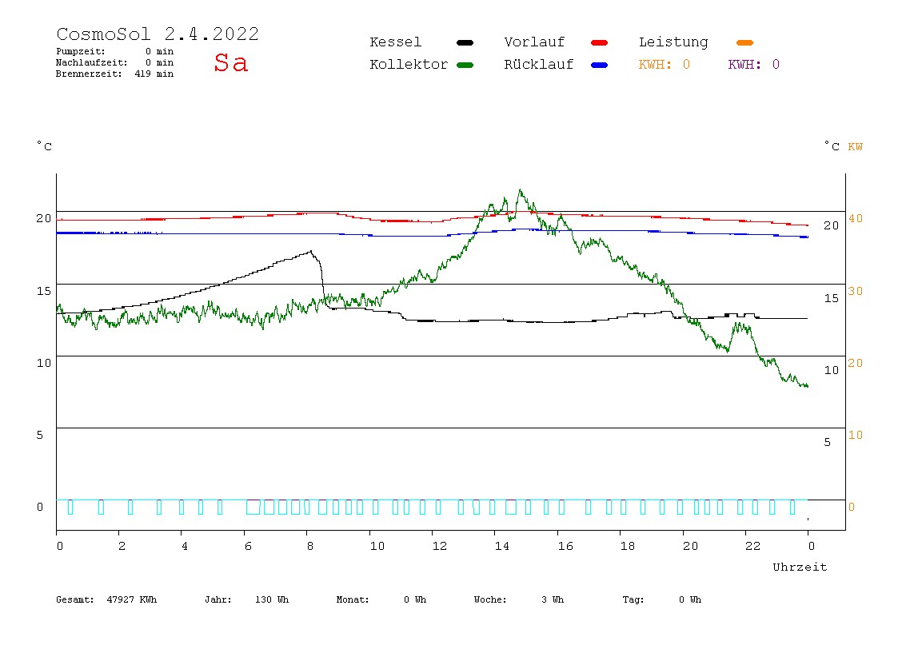Click the "3 Wh" weekly value
Image resolution: width=918 pixels, height=649 pixels.
553,599
